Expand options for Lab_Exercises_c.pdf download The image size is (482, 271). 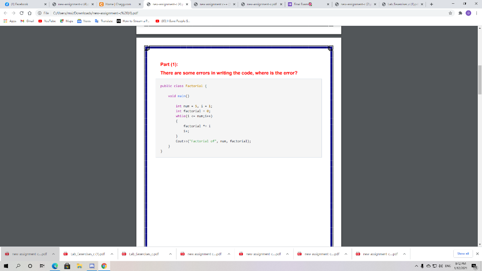pos(170,254)
